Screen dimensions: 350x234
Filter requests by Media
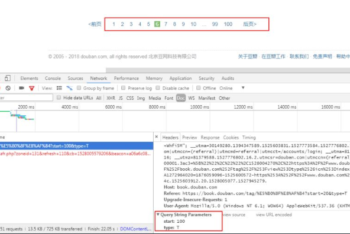click(155, 98)
